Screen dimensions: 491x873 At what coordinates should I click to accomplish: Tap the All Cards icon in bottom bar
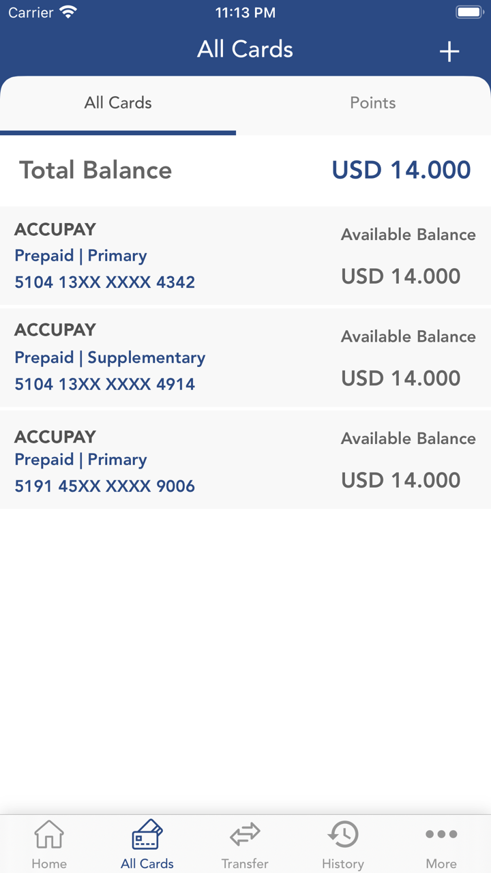tap(147, 834)
